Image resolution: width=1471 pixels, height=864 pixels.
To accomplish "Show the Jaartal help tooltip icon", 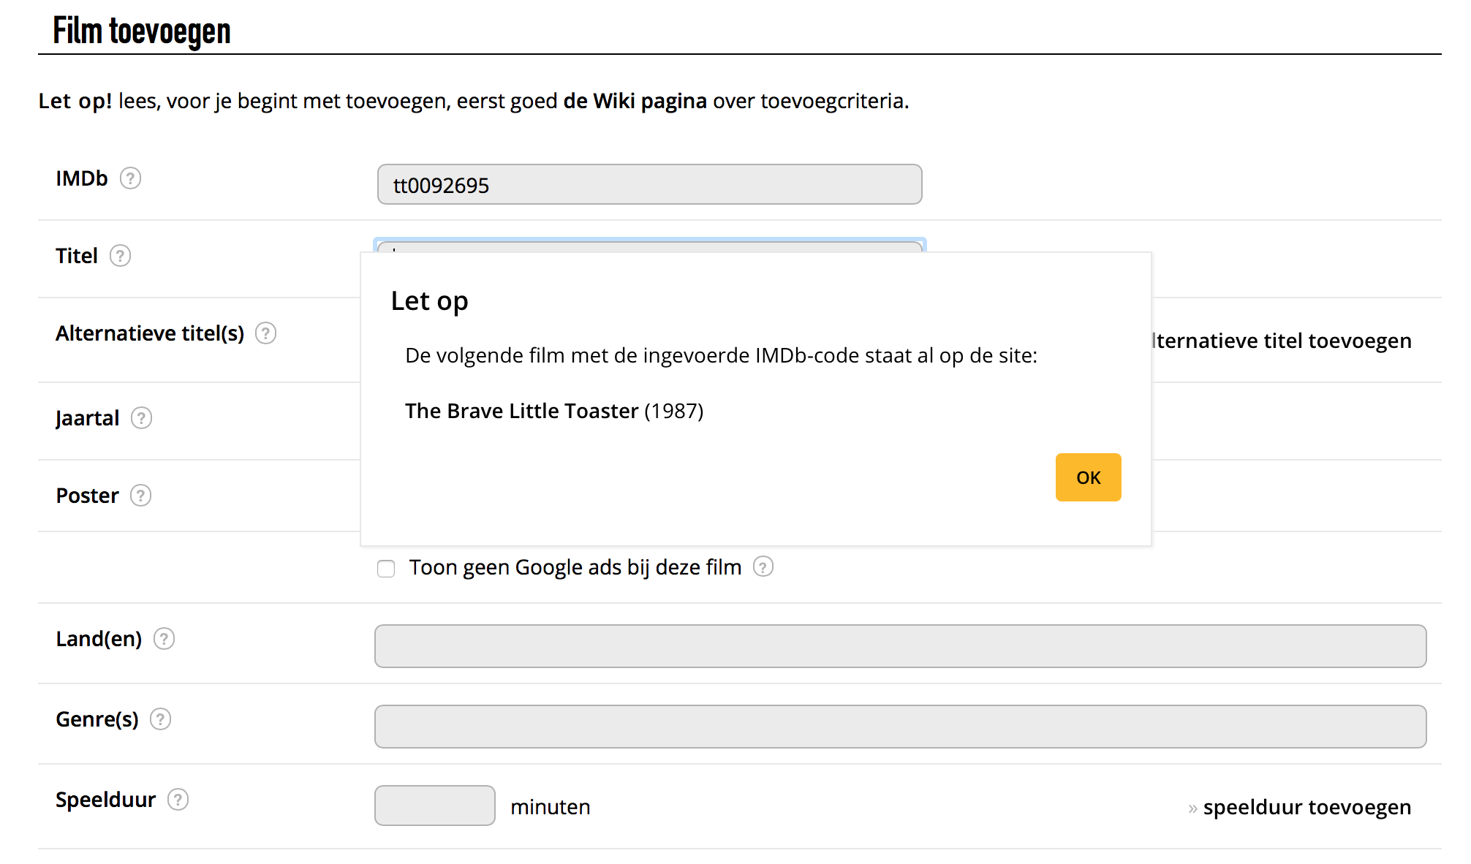I will pyautogui.click(x=141, y=418).
